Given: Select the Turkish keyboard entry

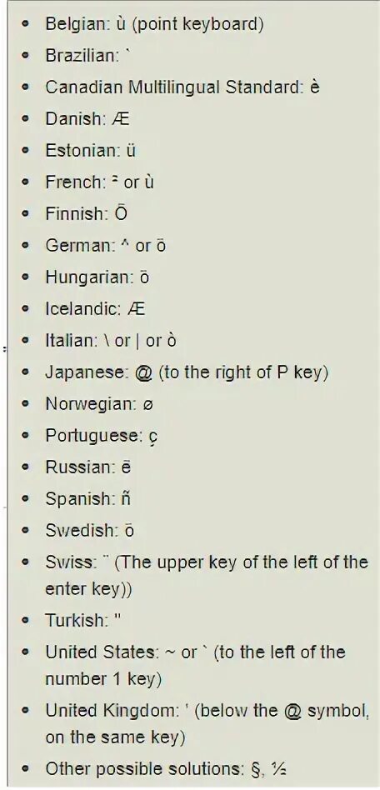Looking at the screenshot, I should 83,620.
